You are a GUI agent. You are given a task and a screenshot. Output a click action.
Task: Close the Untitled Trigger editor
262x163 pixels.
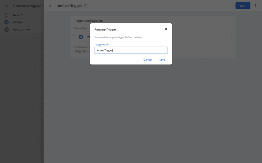coord(50,6)
